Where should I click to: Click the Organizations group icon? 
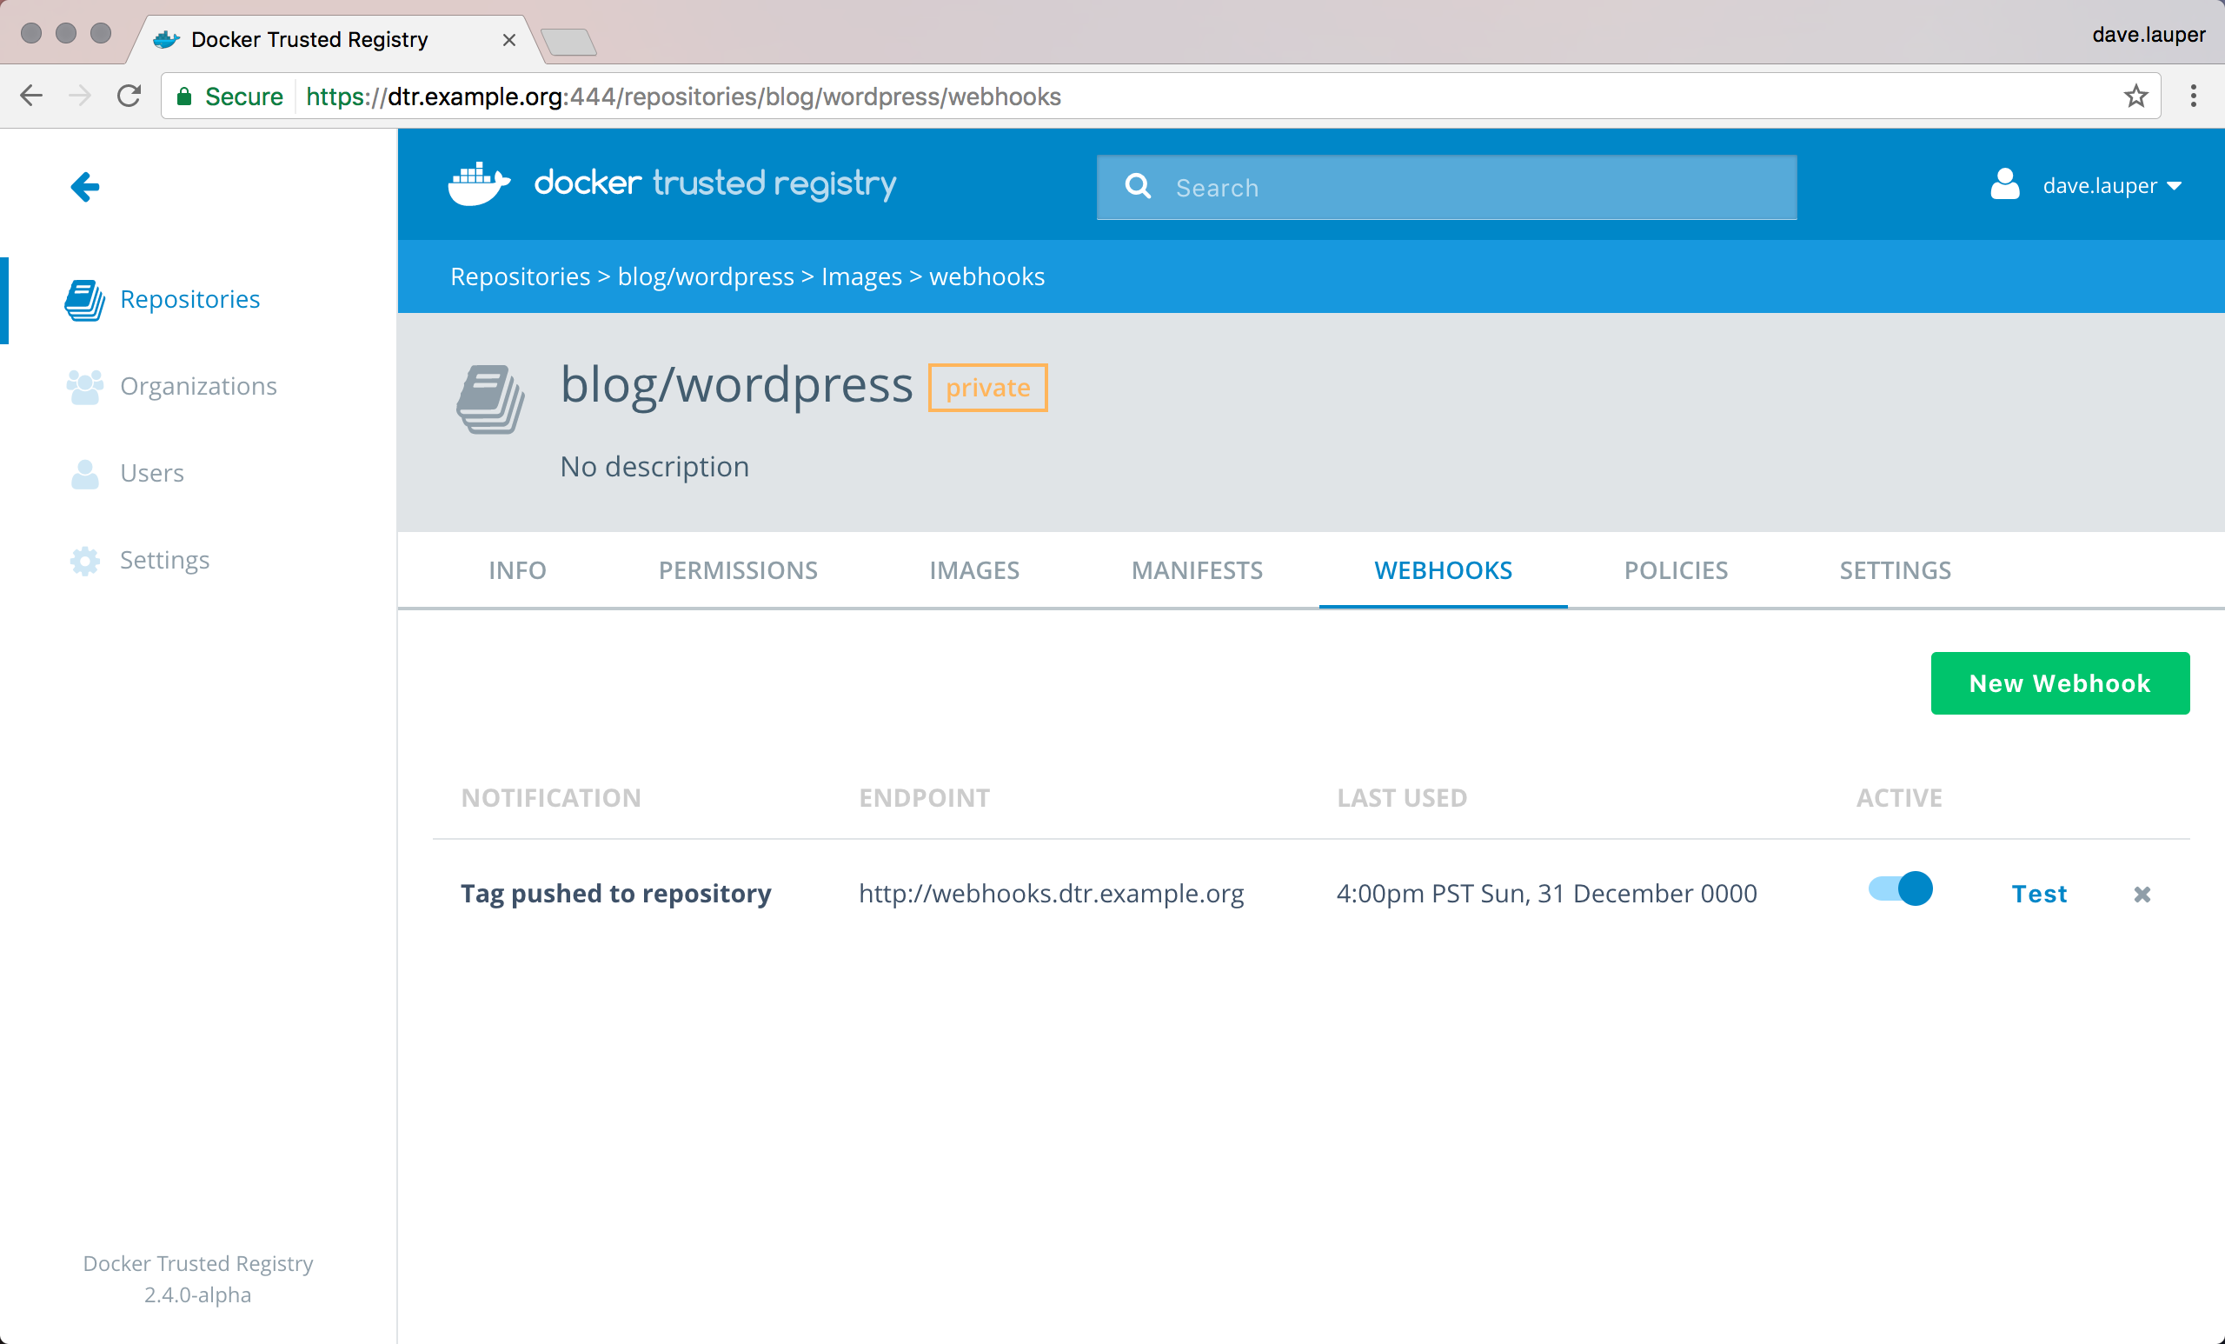pos(85,387)
